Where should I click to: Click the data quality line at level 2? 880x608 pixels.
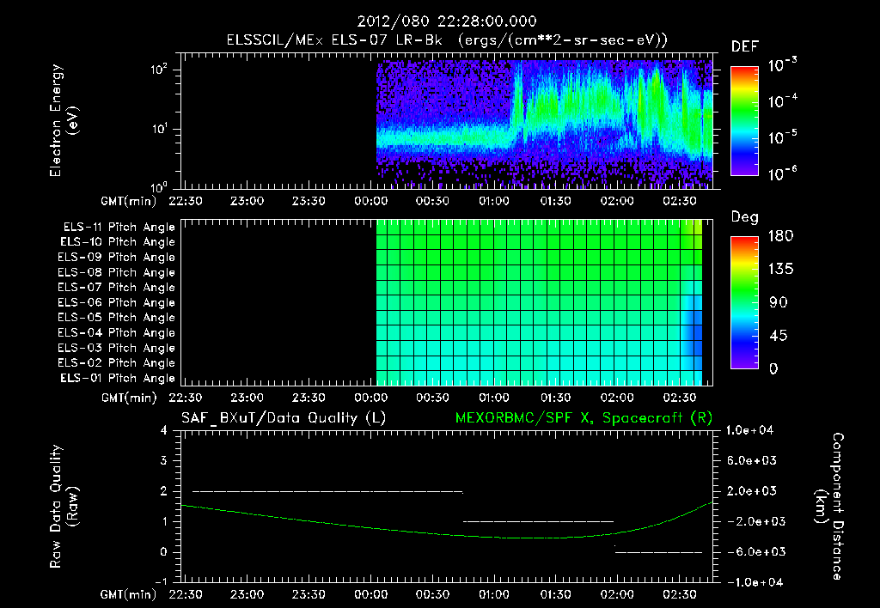pos(327,491)
